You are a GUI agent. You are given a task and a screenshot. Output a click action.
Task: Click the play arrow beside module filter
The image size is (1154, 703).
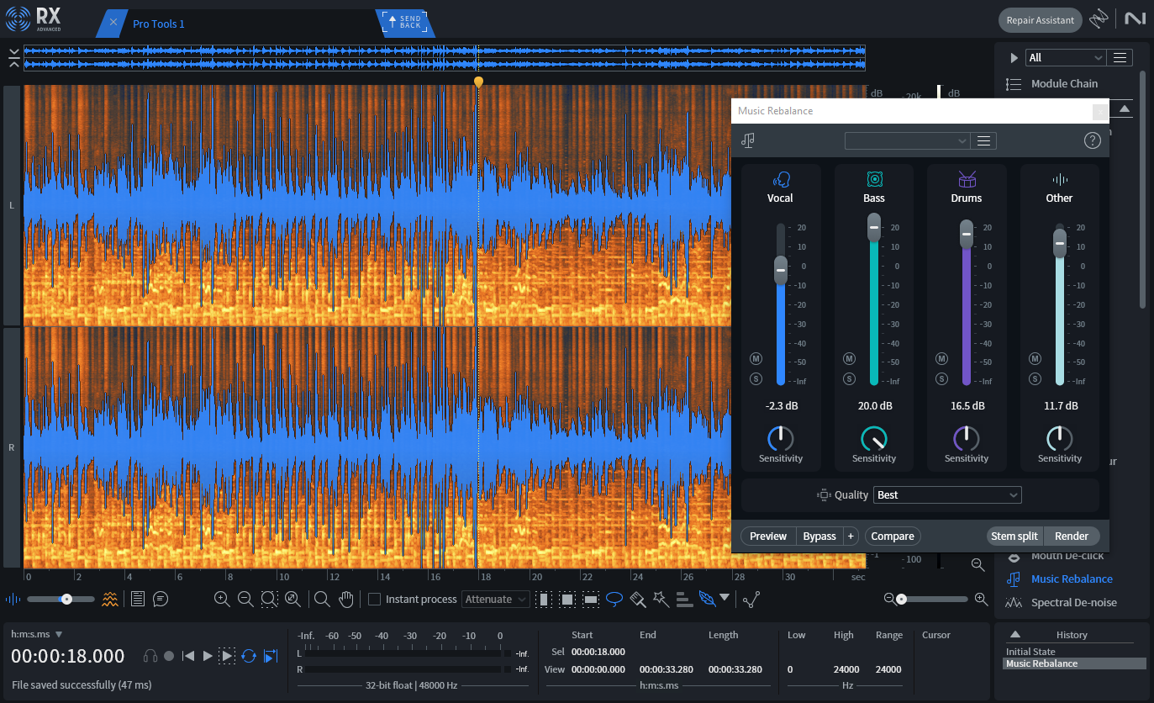point(1014,58)
